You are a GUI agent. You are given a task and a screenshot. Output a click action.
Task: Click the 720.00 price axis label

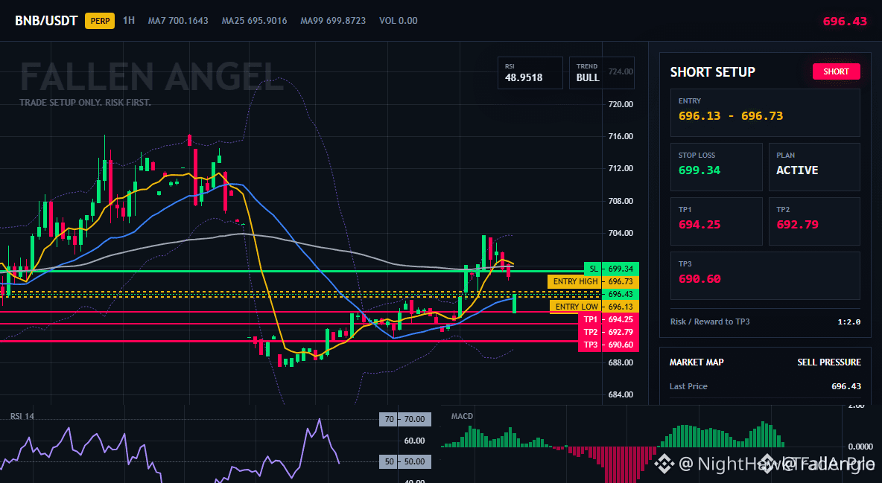click(621, 104)
